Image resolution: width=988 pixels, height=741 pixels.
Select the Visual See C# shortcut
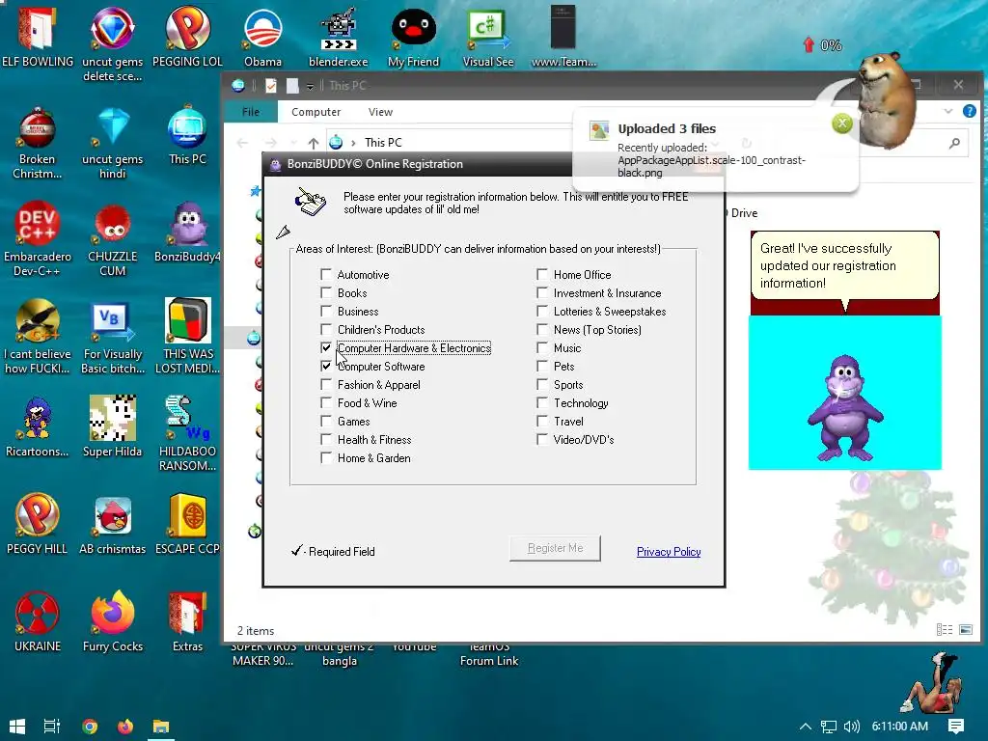(488, 36)
